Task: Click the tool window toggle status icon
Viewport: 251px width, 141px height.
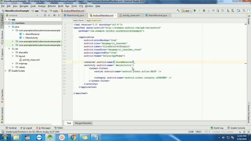Action: (3, 132)
